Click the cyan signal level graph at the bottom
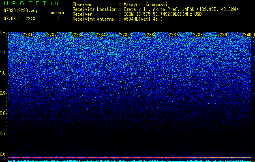 [130, 161]
